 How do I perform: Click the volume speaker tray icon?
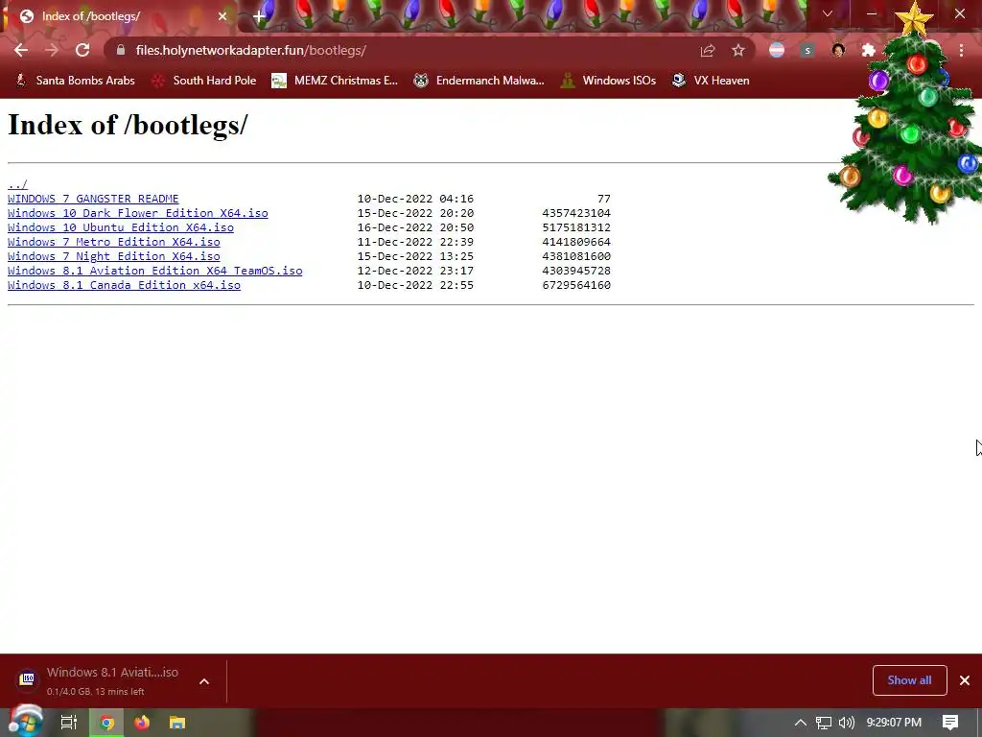847,723
